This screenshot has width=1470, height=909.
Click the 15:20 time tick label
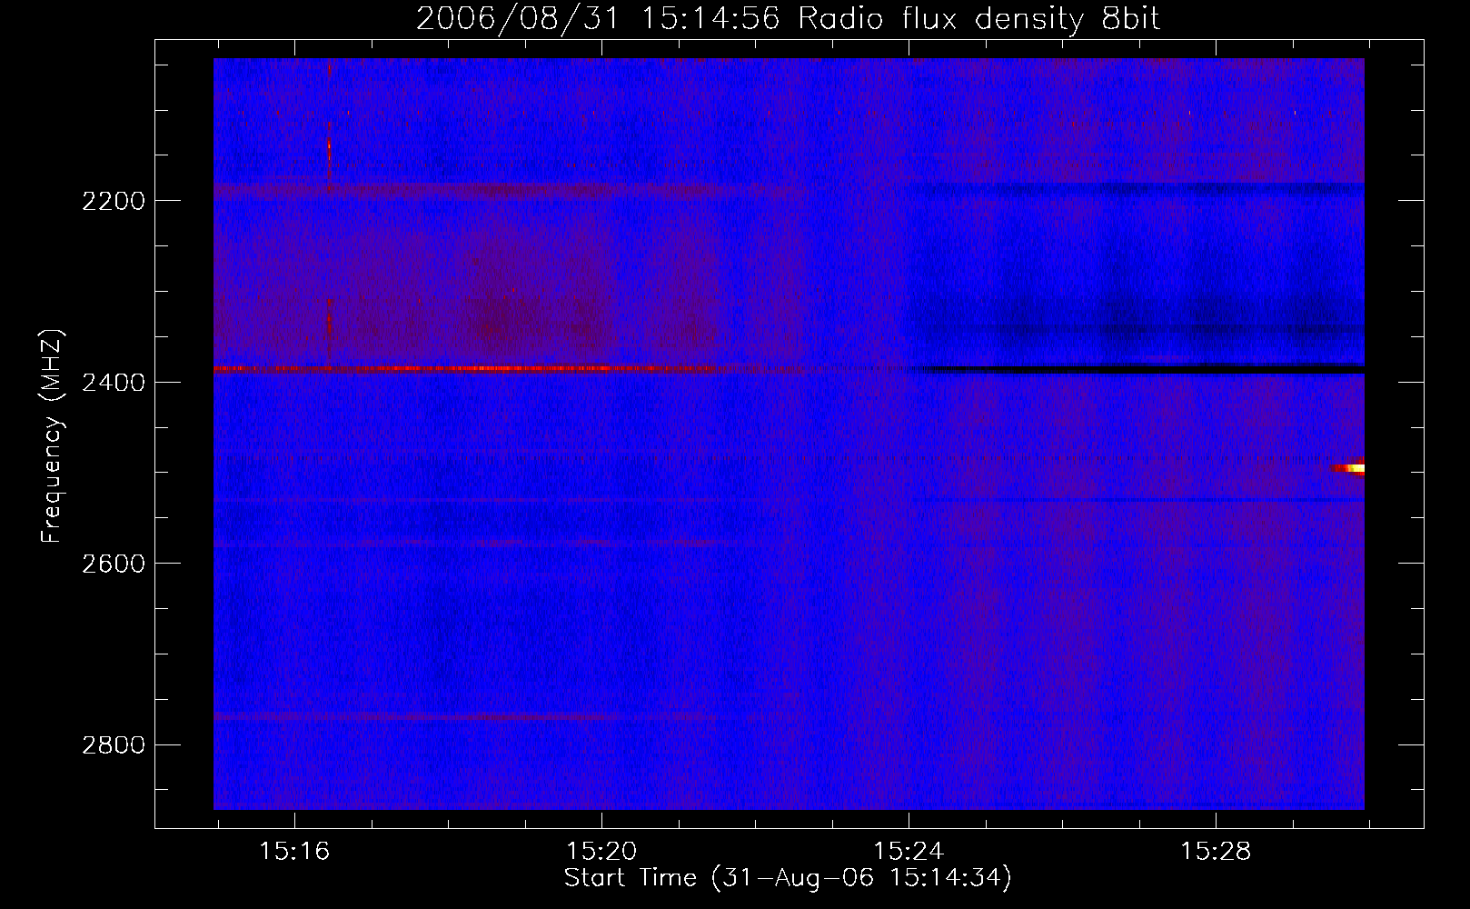tap(601, 851)
